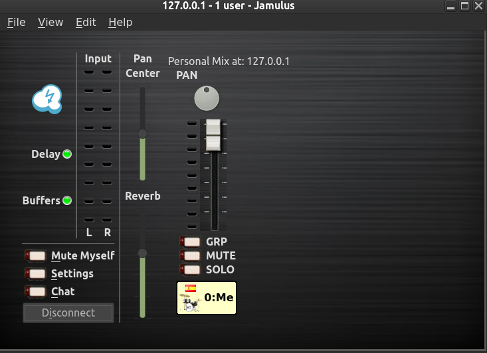This screenshot has height=353, width=487.
Task: Click the Buffers label
Action: pyautogui.click(x=41, y=200)
